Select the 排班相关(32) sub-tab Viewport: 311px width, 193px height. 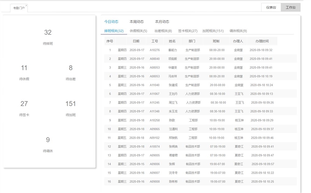pyautogui.click(x=114, y=31)
